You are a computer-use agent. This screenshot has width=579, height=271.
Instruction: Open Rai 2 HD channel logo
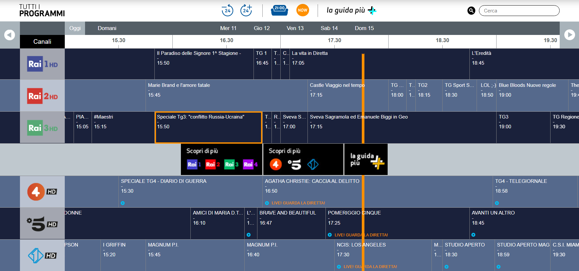43,96
